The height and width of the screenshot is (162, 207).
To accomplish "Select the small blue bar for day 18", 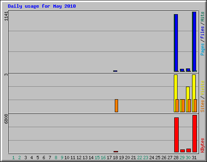I will click(116, 71).
